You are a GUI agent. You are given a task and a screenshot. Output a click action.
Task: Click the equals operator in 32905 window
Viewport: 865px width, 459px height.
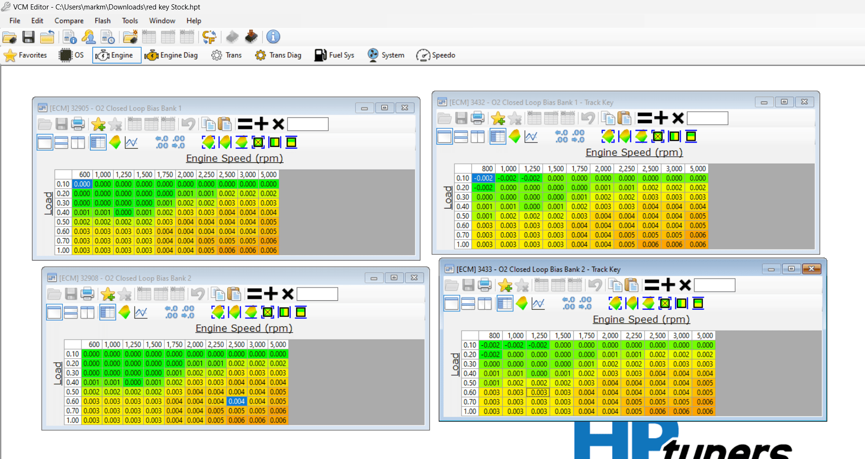244,124
